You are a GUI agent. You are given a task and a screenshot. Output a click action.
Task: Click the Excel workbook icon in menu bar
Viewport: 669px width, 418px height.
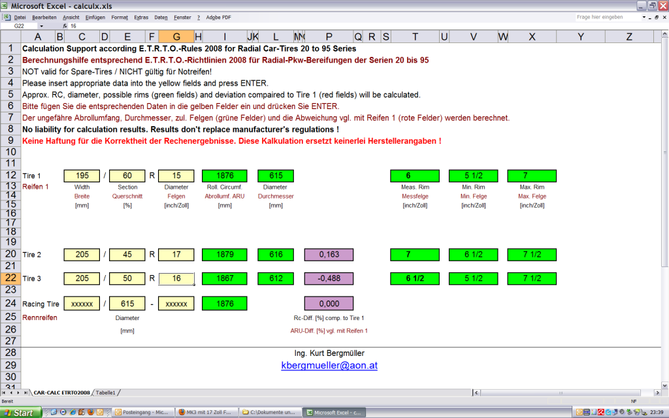coord(6,17)
